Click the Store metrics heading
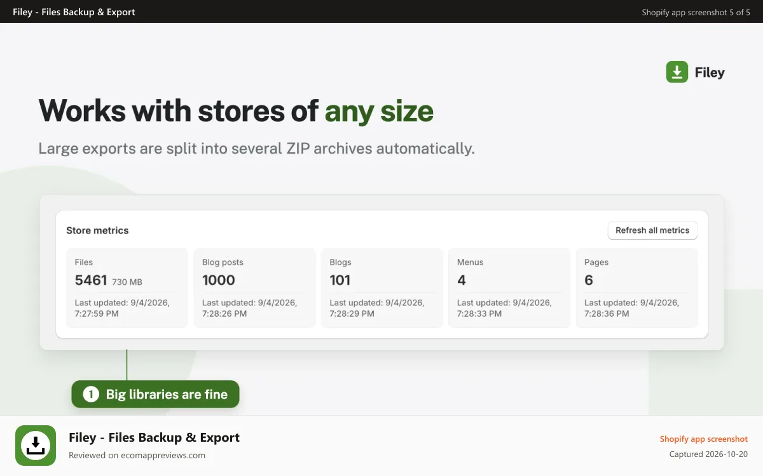The height and width of the screenshot is (476, 763). [97, 230]
